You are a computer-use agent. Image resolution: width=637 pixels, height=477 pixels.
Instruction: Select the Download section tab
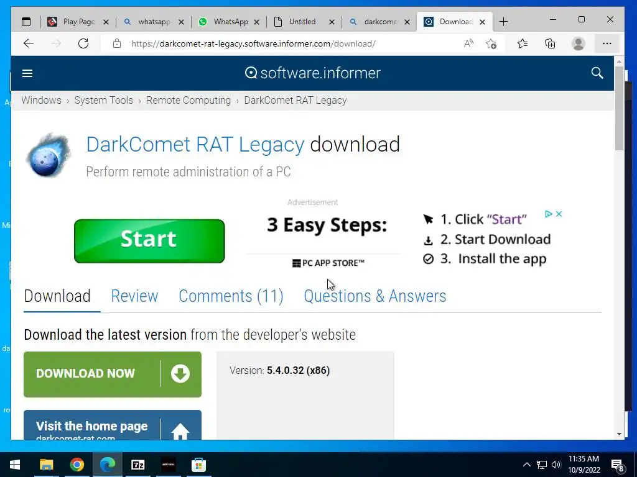click(x=57, y=296)
